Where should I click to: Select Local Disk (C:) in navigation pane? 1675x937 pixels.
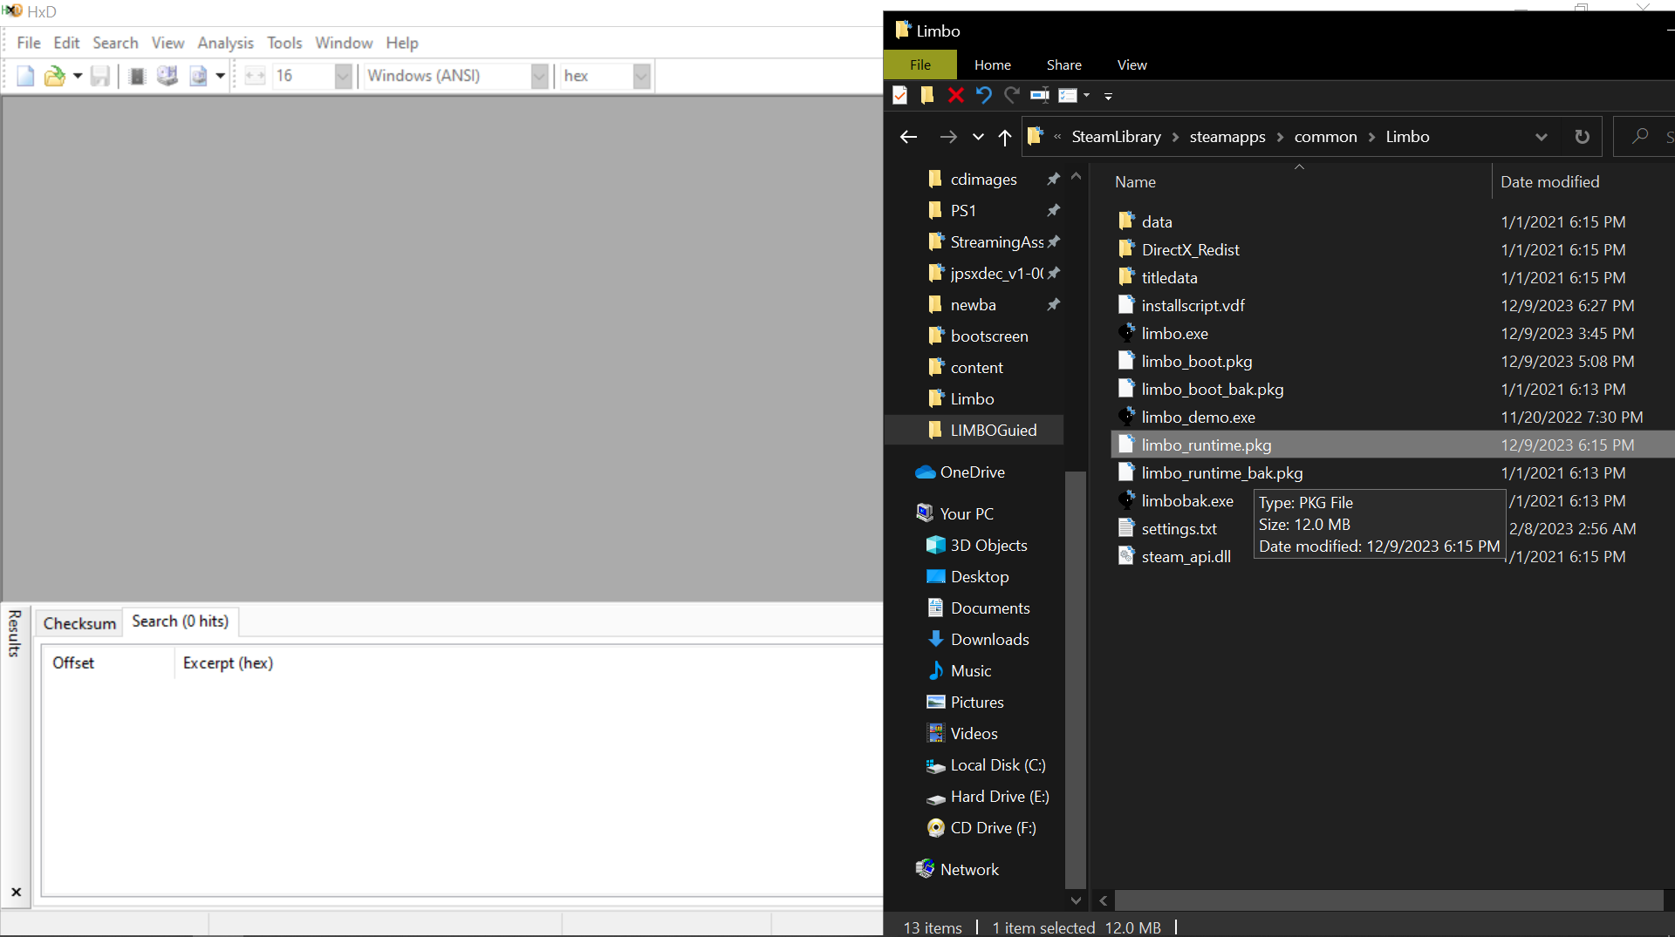(997, 765)
